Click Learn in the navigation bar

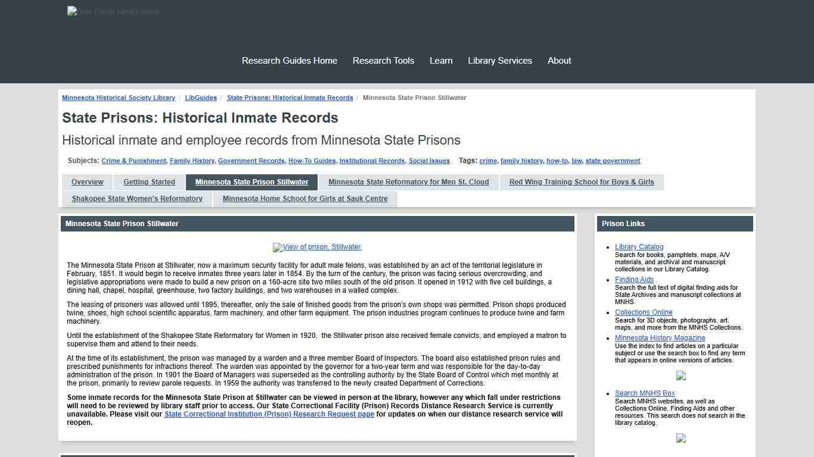441,60
